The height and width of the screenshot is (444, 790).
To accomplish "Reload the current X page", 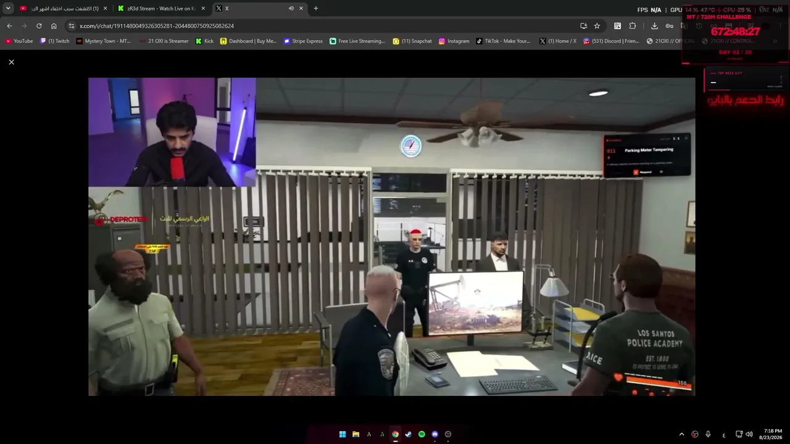I will point(39,26).
